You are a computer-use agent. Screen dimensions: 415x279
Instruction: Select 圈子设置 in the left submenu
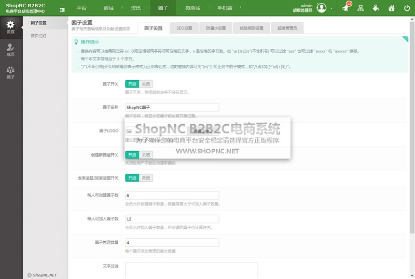pos(38,23)
